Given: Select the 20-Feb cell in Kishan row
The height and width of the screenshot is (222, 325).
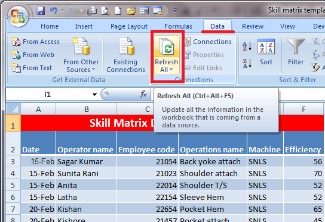Looking at the screenshot, I should [38, 210].
